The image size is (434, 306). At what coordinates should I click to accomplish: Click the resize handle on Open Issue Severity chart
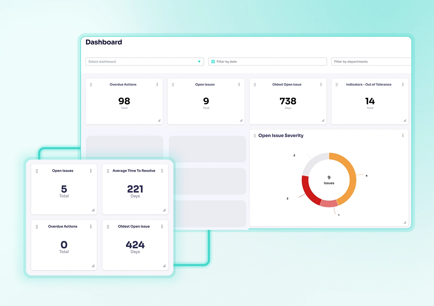(405, 222)
